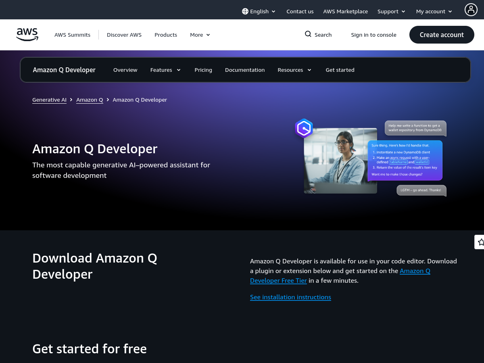The width and height of the screenshot is (484, 363).
Task: Open Discover AWS menu item
Action: [x=124, y=35]
